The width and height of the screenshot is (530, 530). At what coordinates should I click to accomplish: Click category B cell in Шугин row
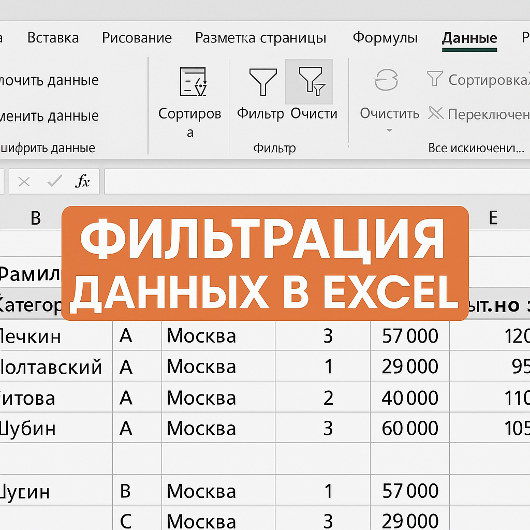(x=137, y=490)
